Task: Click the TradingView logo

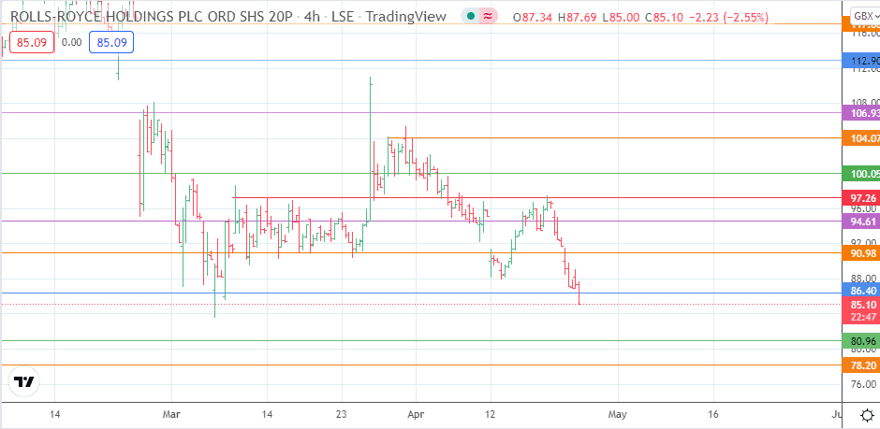Action: [x=24, y=382]
